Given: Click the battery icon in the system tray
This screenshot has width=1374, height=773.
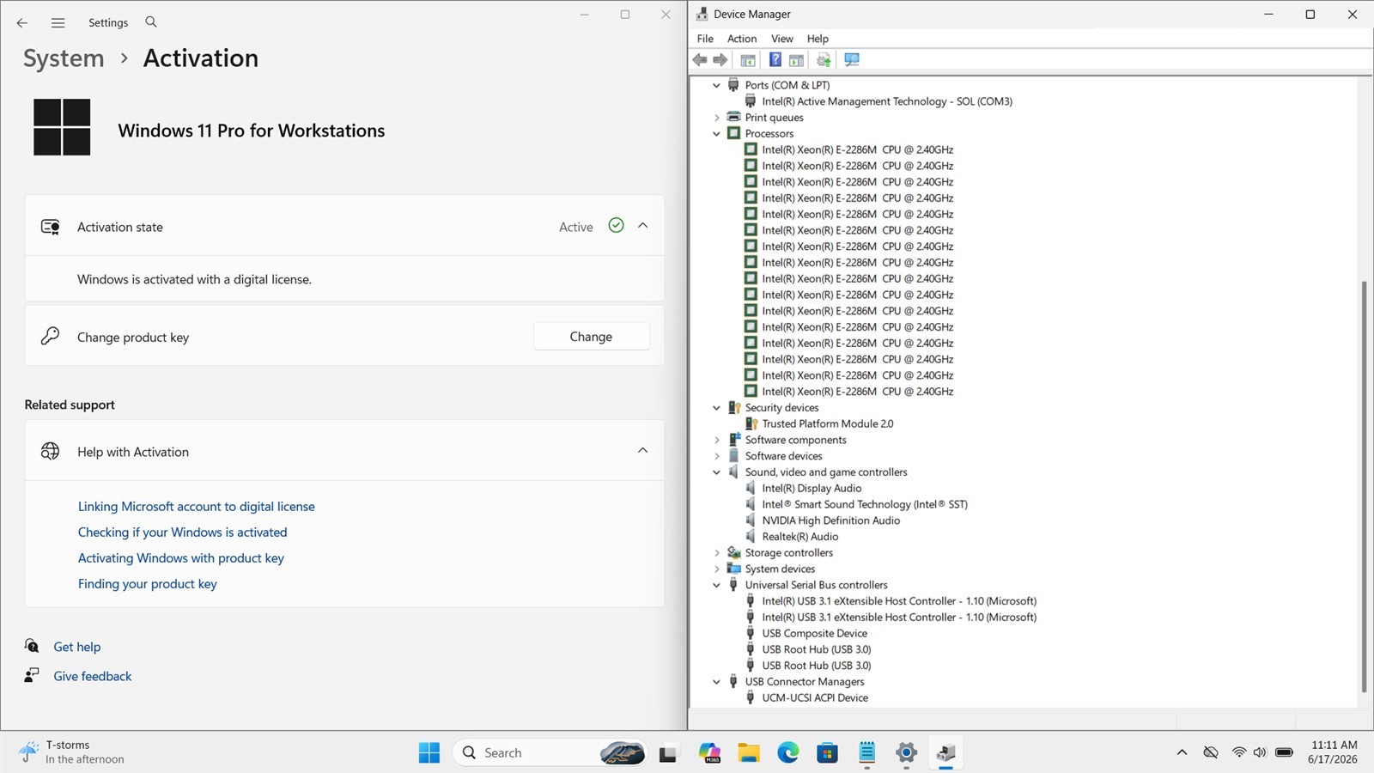Looking at the screenshot, I should pos(1285,752).
